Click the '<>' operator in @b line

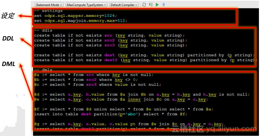click(x=128, y=80)
